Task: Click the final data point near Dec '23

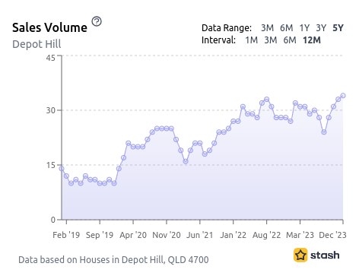Action: 343,96
